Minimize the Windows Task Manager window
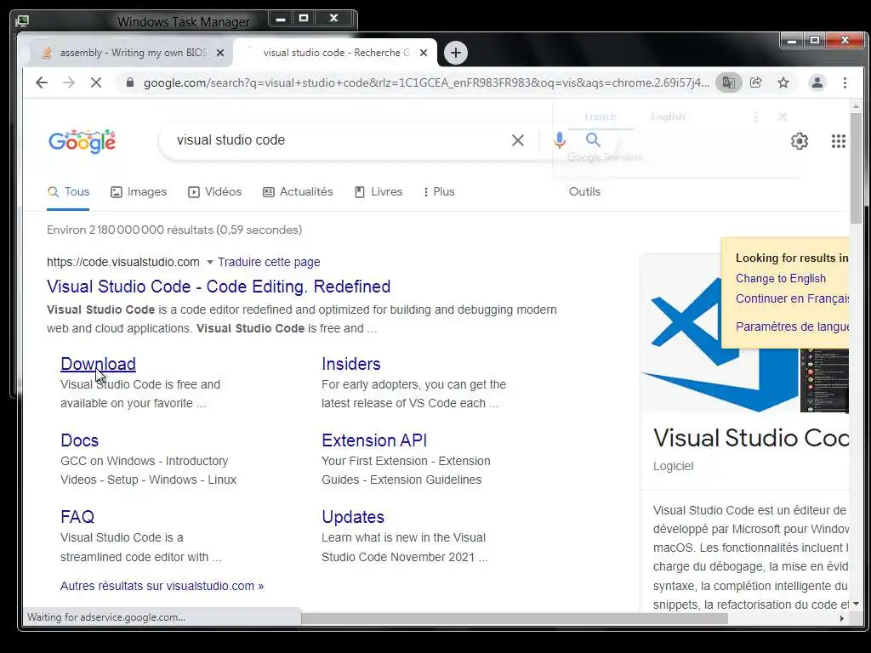 tap(281, 19)
